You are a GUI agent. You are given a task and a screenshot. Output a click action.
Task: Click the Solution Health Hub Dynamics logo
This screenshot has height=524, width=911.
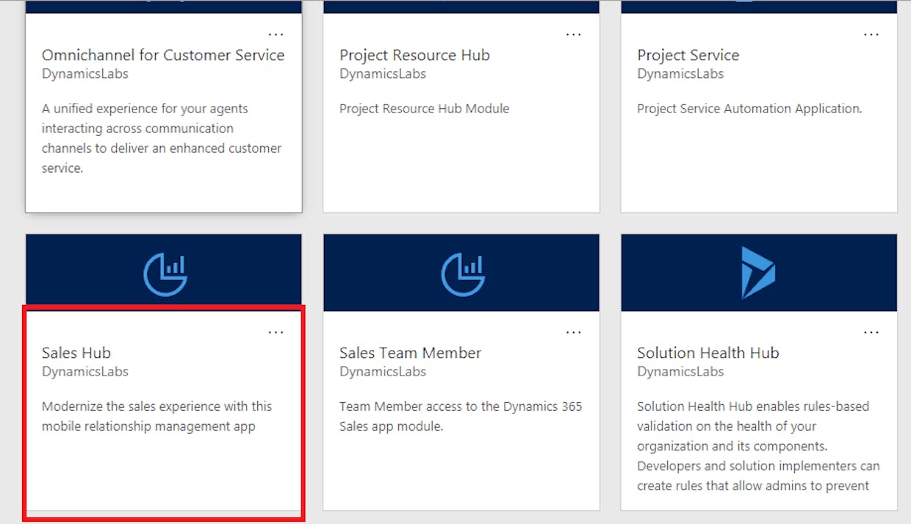click(758, 273)
